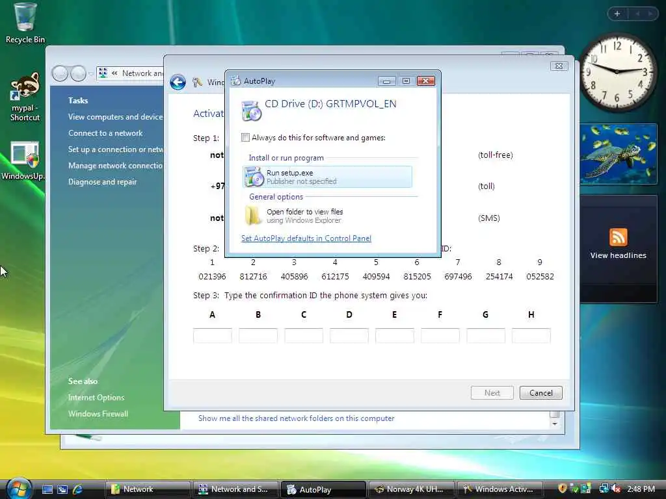
Task: Close the AutoPlay dialog
Action: [x=426, y=81]
